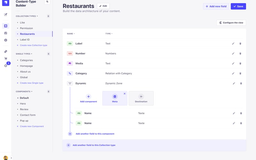Screen dimensions: 256x160
Task: Delete the first Name field in Meta
Action: (x=241, y=113)
